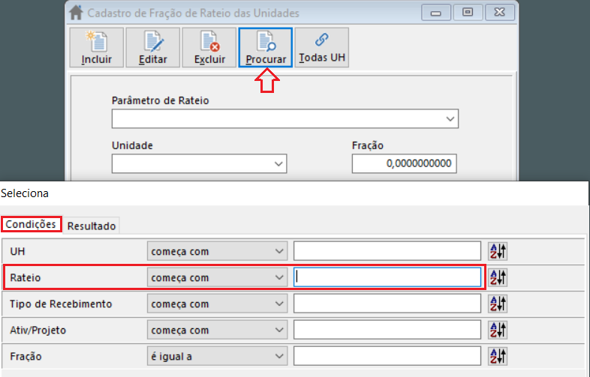Switch to the Condições tab
The width and height of the screenshot is (590, 377).
[31, 224]
